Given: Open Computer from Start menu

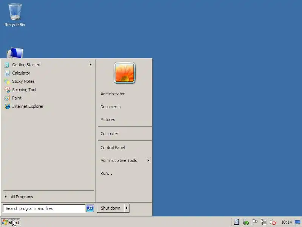Looking at the screenshot, I should pyautogui.click(x=109, y=134).
